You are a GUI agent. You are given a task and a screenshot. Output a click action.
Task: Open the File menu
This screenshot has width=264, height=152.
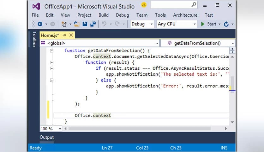coord(35,15)
